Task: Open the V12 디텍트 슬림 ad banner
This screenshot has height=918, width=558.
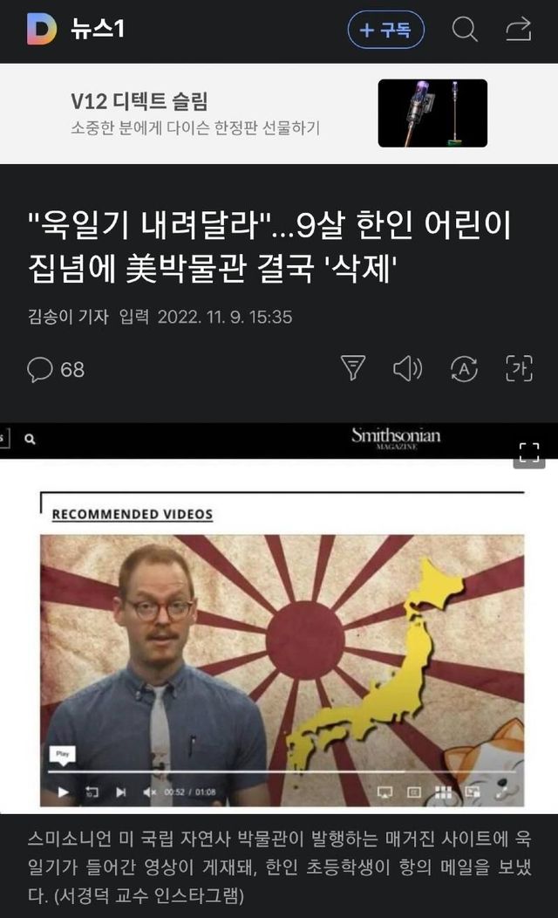Action: click(279, 113)
